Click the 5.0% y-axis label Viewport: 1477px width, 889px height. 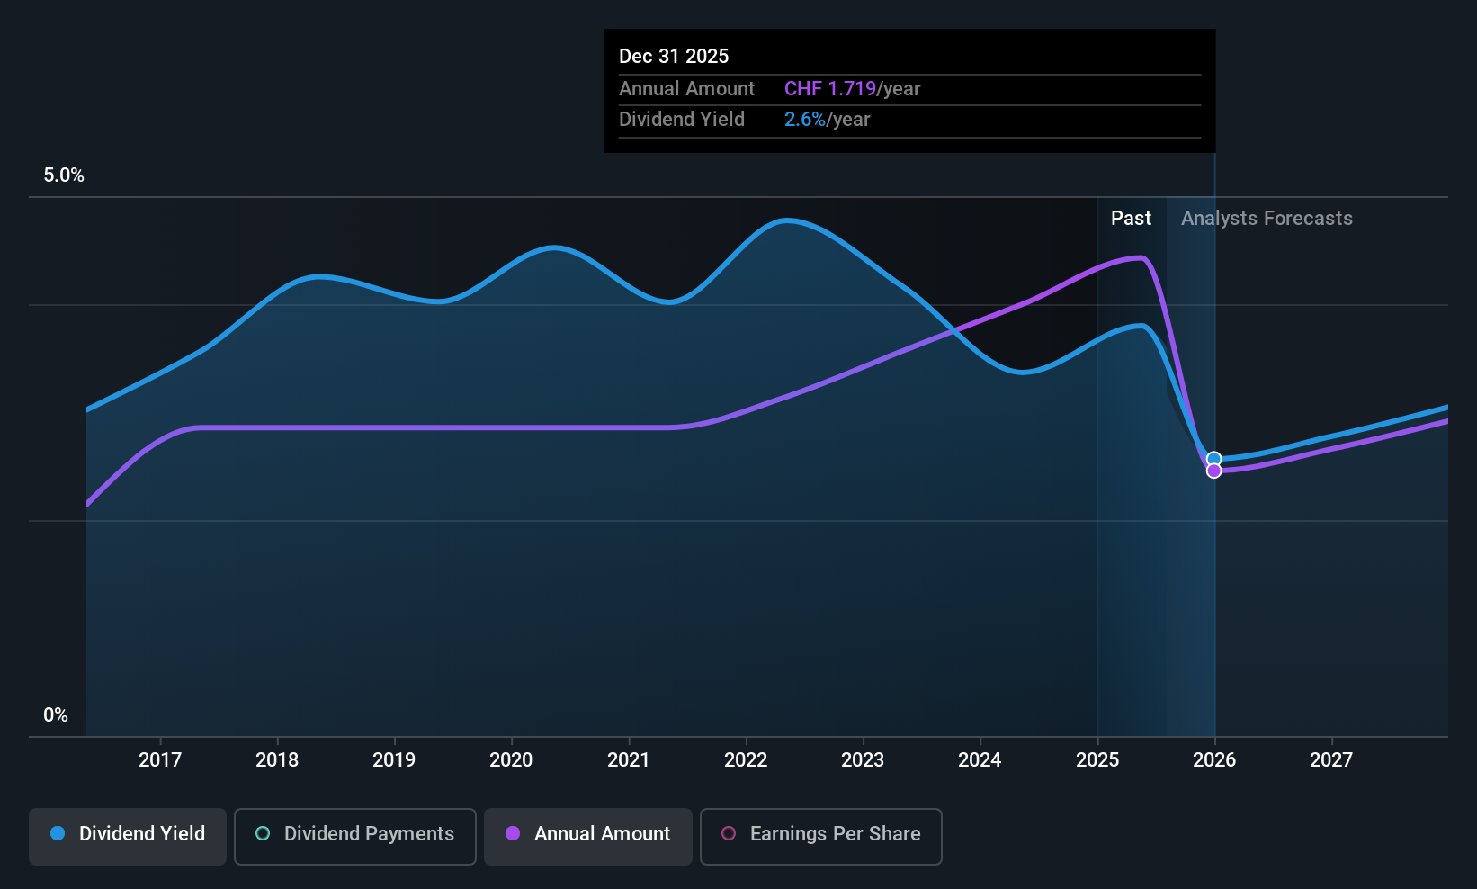click(x=64, y=175)
